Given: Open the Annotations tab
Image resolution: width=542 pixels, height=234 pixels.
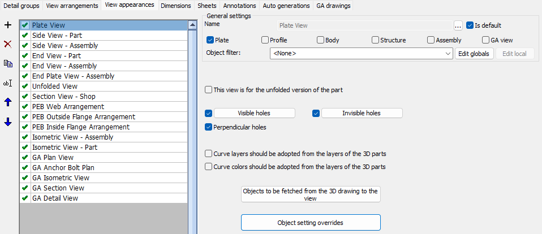Looking at the screenshot, I should pos(239,6).
